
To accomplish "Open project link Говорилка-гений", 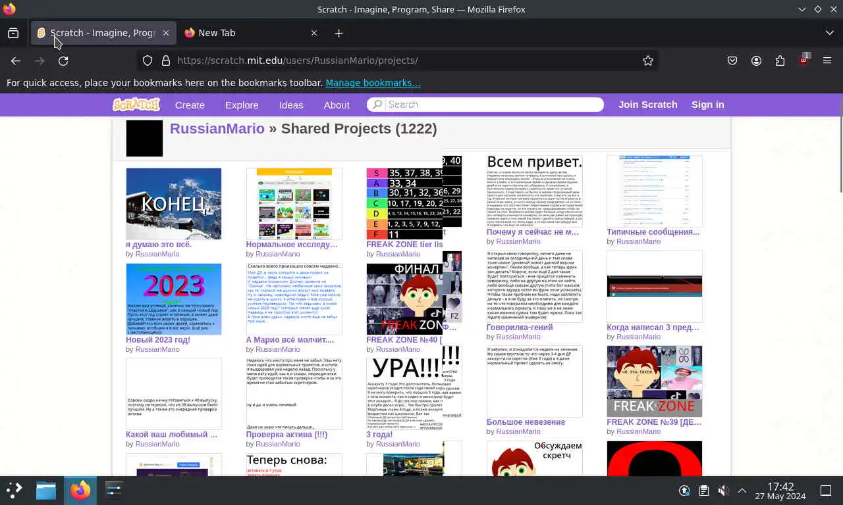I will point(520,327).
